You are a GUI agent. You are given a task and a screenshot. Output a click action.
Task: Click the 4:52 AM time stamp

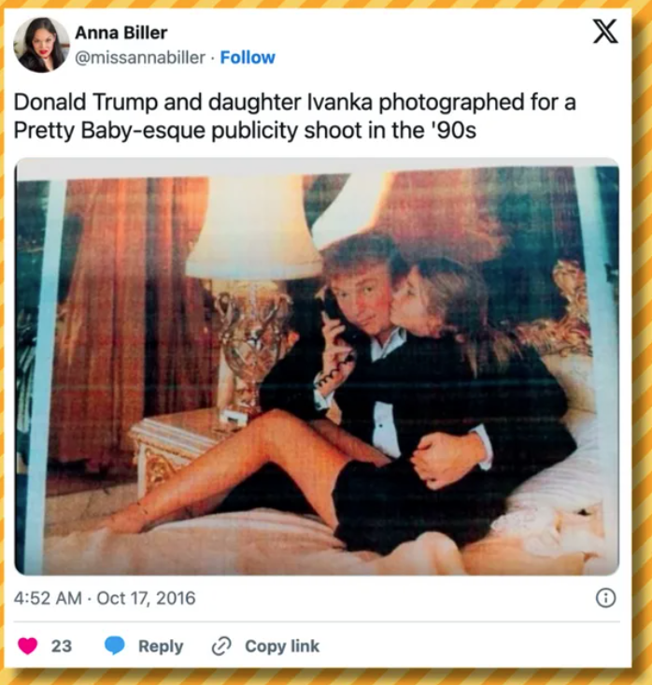(48, 598)
